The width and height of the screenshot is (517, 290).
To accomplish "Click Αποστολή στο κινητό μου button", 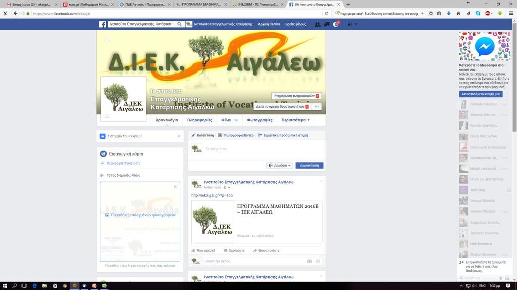I will coord(481,94).
